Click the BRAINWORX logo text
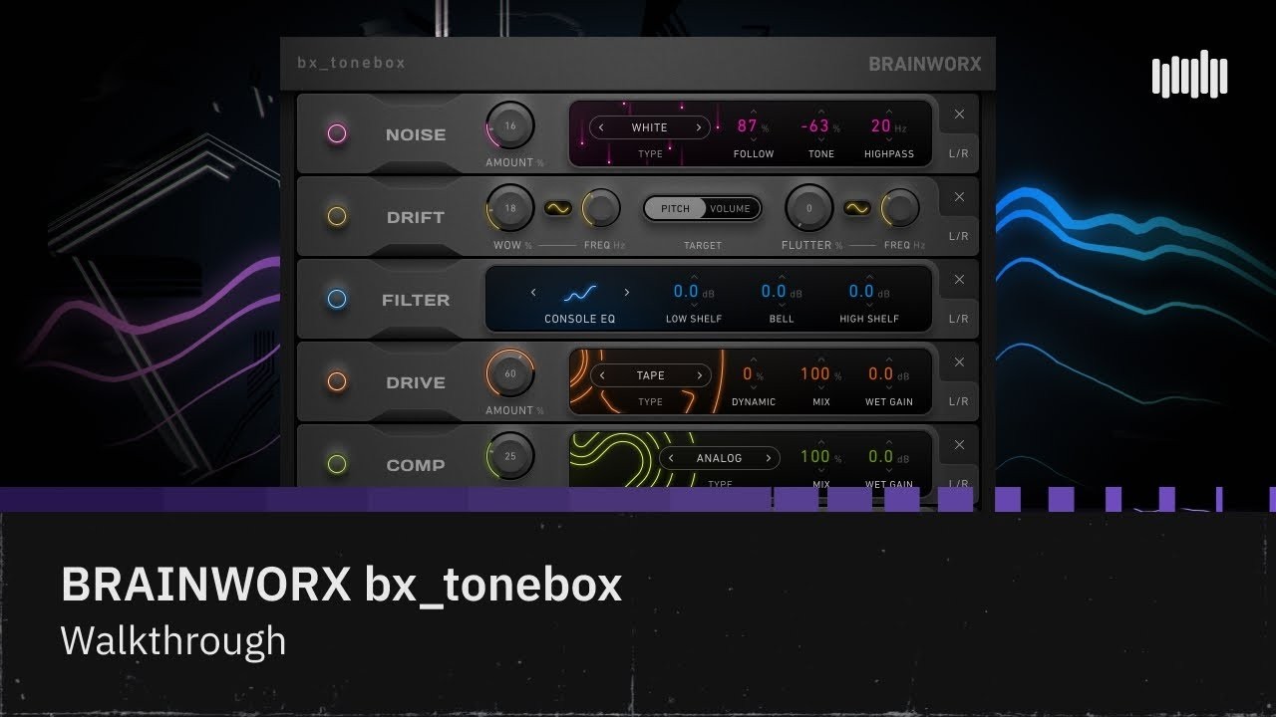This screenshot has width=1276, height=717. pos(925,64)
